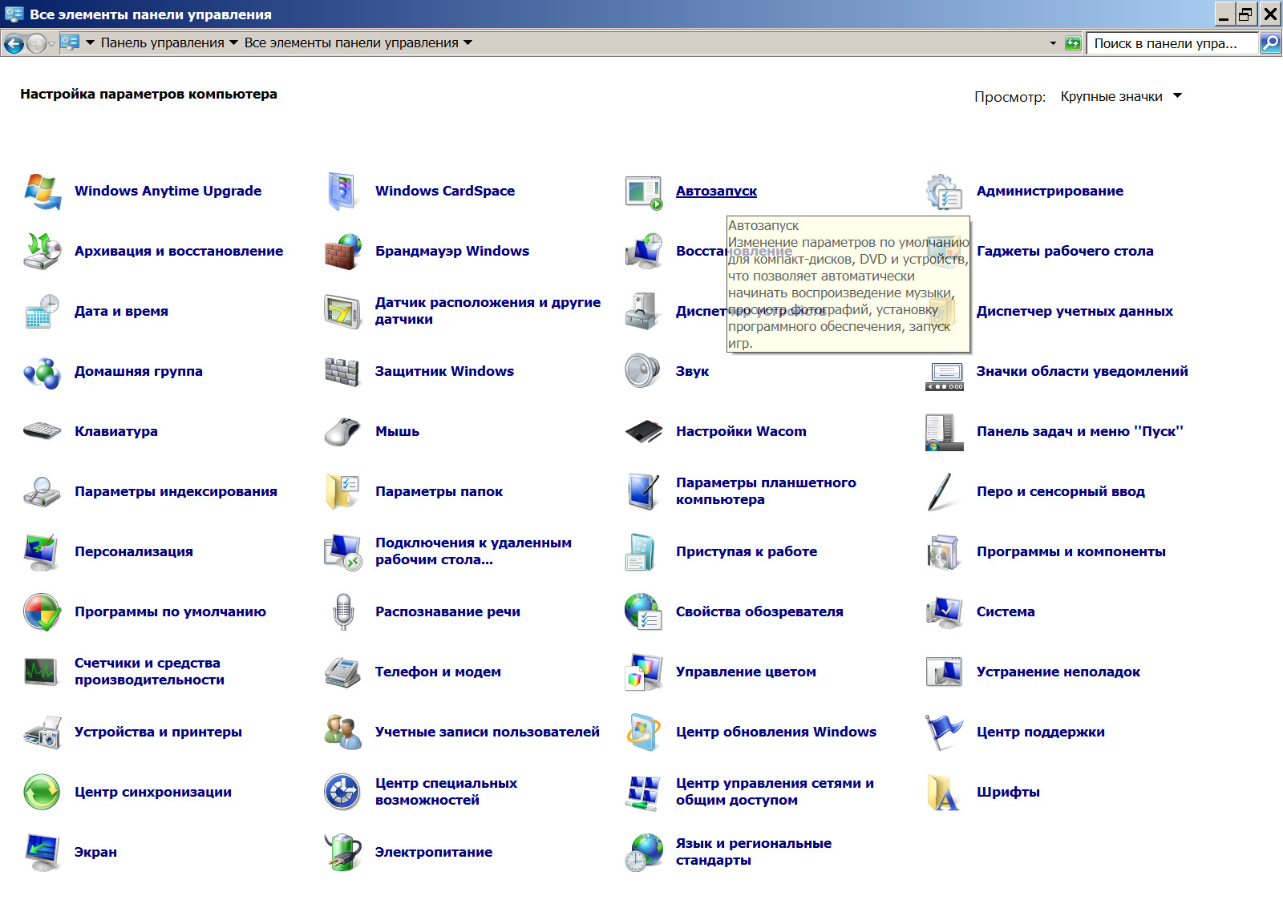This screenshot has height=912, width=1283.
Task: Click the search magnifier button
Action: [x=1270, y=43]
